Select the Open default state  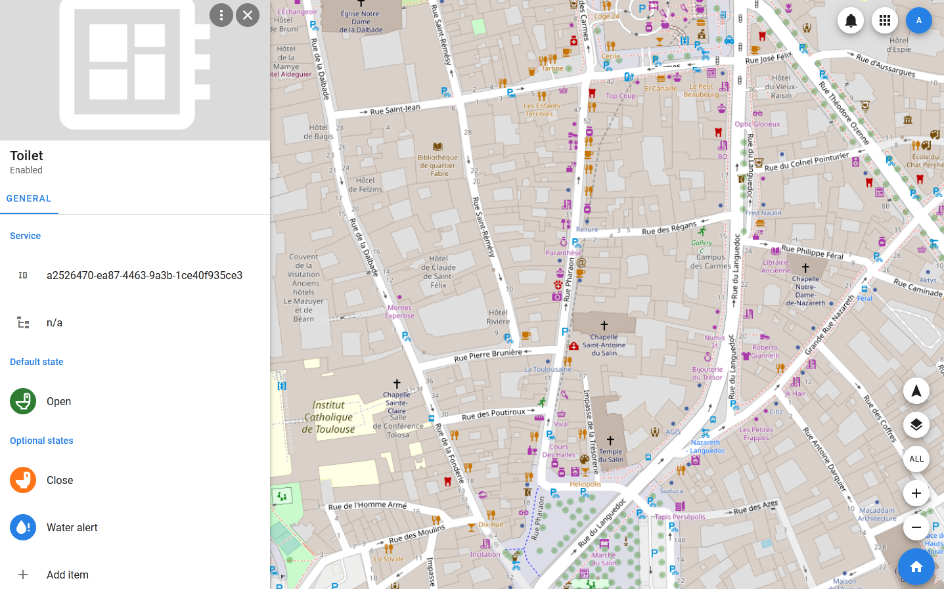tap(58, 401)
